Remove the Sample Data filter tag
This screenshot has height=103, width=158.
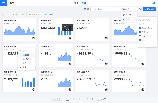(42, 14)
